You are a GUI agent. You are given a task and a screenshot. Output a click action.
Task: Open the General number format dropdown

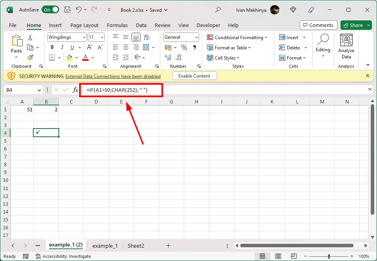(197, 37)
